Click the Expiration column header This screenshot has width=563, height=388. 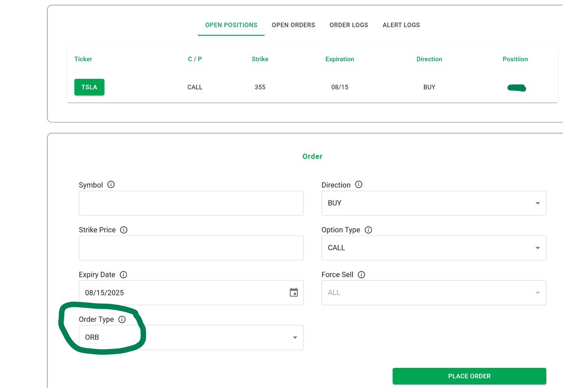(x=340, y=59)
